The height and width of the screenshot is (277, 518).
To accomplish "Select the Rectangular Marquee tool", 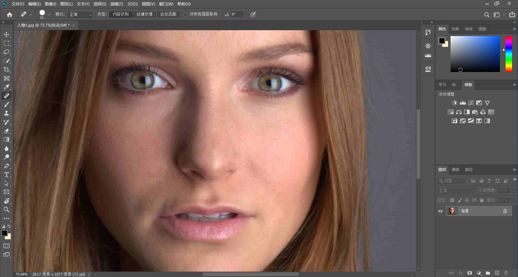I will (6, 43).
